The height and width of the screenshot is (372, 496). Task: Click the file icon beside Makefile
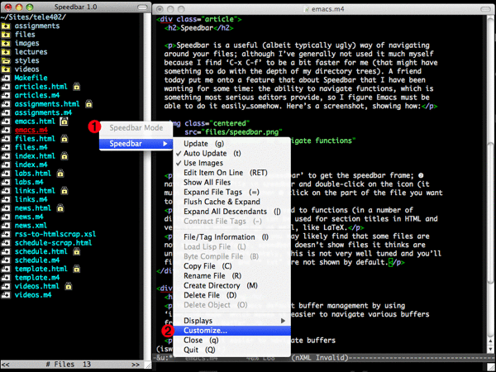(6, 78)
